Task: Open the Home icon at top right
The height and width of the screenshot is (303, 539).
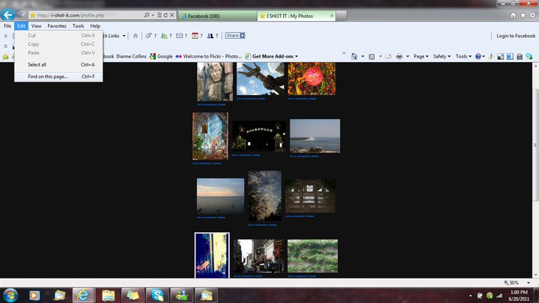Action: click(x=513, y=15)
